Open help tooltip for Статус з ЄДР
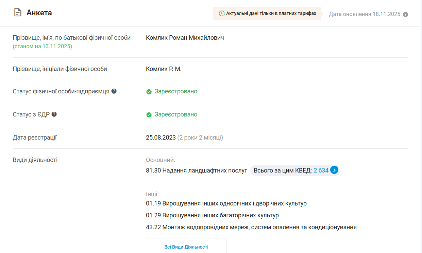 coord(54,114)
